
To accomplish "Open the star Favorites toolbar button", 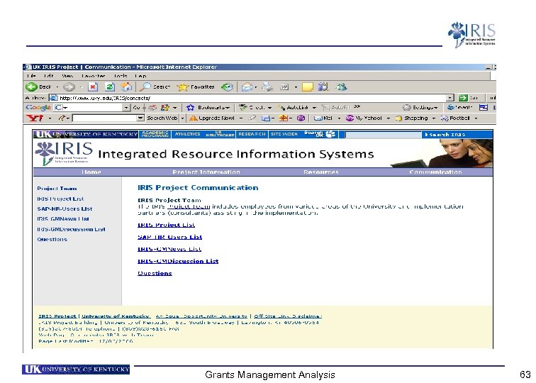I will (x=196, y=87).
